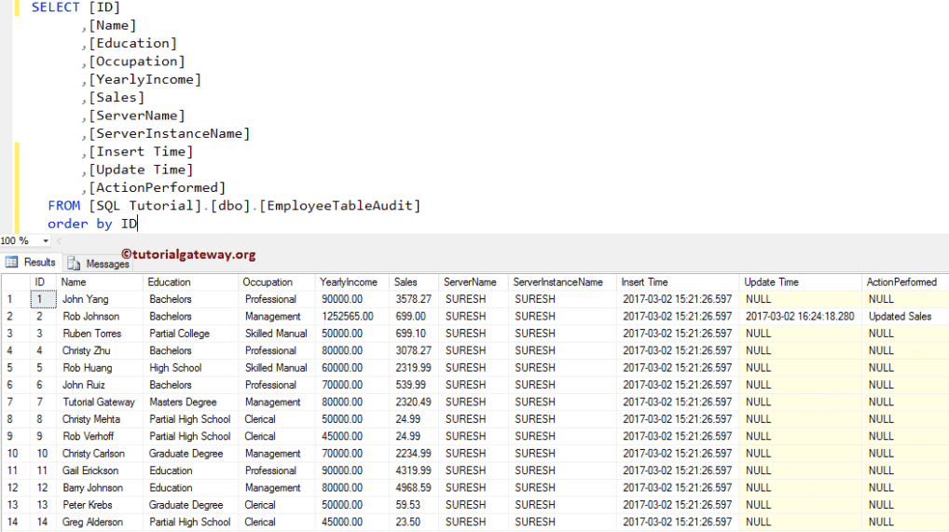Viewport: 949px width, 532px height.
Task: Click the Messages tab icon
Action: pyautogui.click(x=74, y=264)
